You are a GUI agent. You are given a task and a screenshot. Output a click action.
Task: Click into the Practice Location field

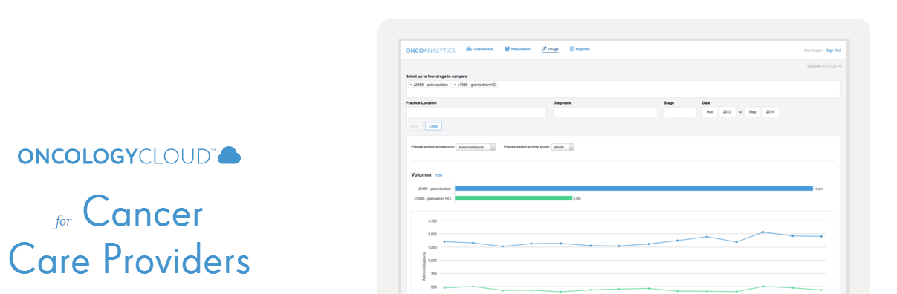tap(476, 112)
